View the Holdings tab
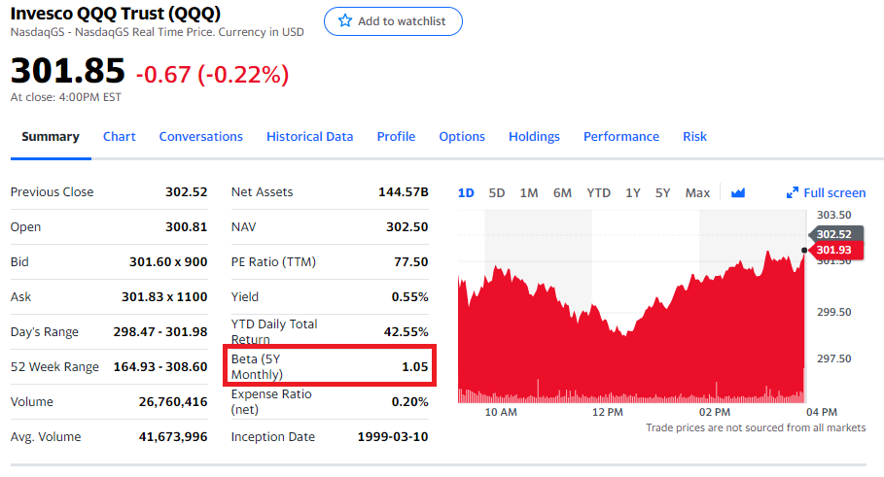 click(534, 137)
